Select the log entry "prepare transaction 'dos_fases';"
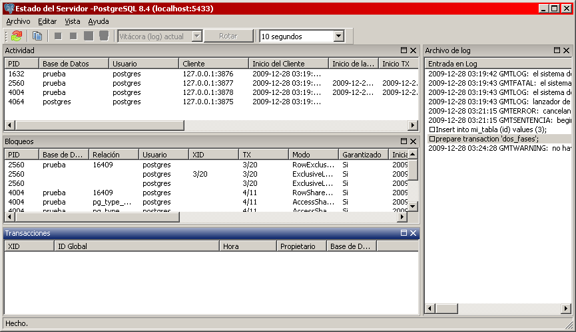This screenshot has height=332, width=576. point(499,139)
